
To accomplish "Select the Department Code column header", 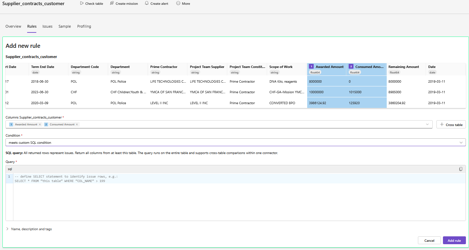I will pos(85,67).
